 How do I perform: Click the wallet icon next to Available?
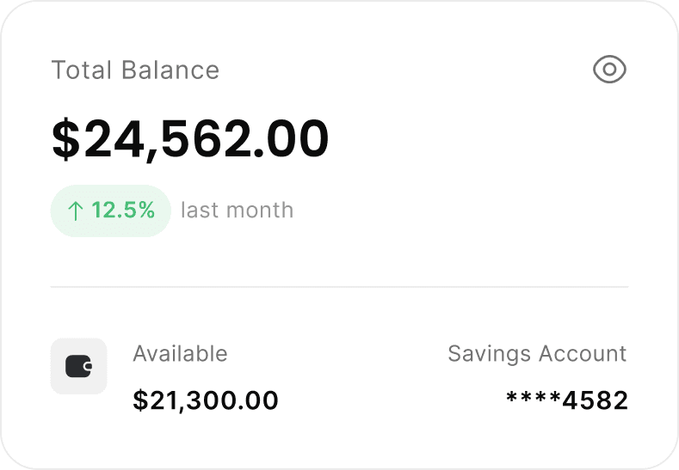(79, 367)
